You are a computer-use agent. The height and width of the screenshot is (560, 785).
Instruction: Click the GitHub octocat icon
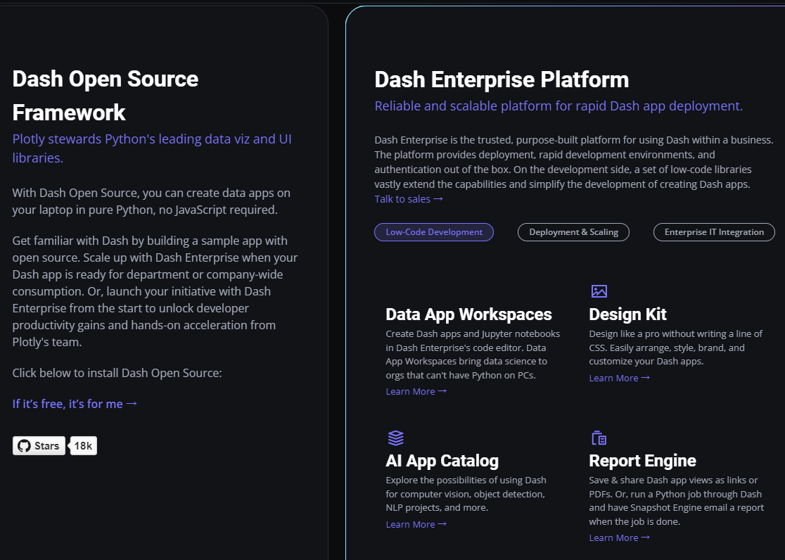[24, 445]
